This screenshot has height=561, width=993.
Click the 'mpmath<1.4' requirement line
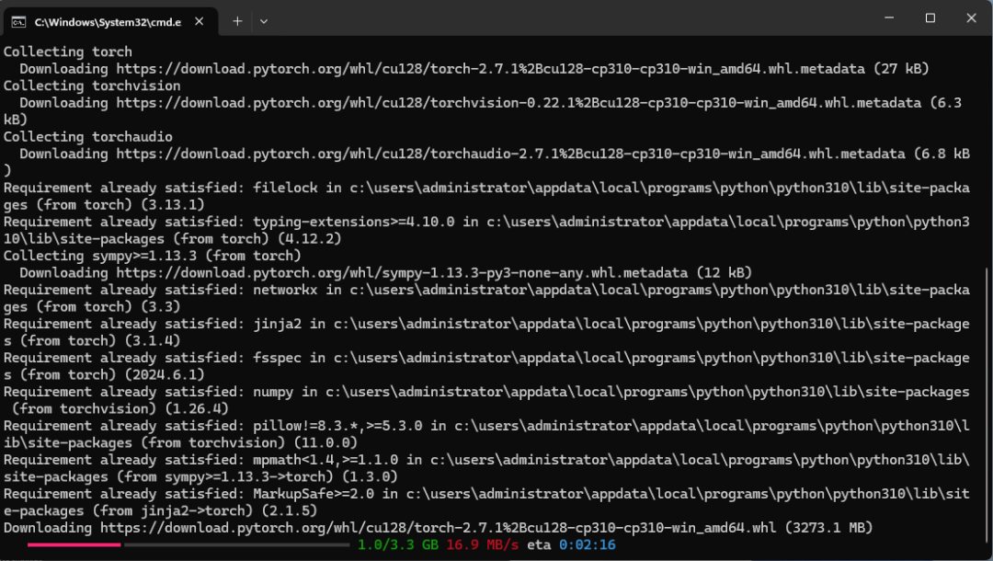486,468
